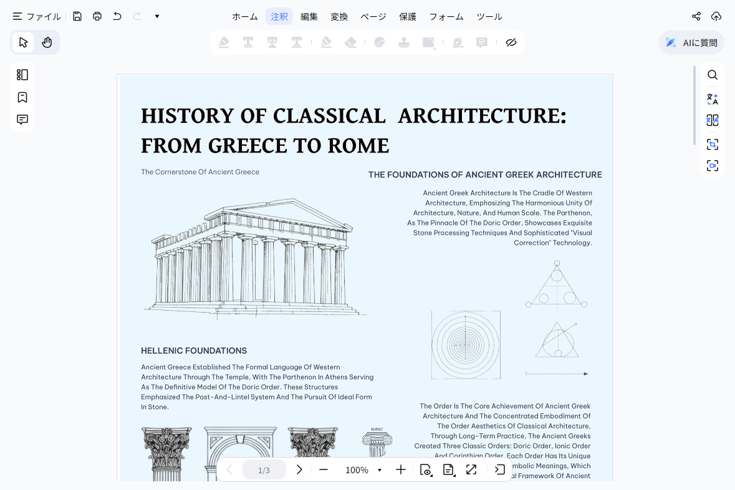
Task: Click the print icon
Action: (x=97, y=16)
